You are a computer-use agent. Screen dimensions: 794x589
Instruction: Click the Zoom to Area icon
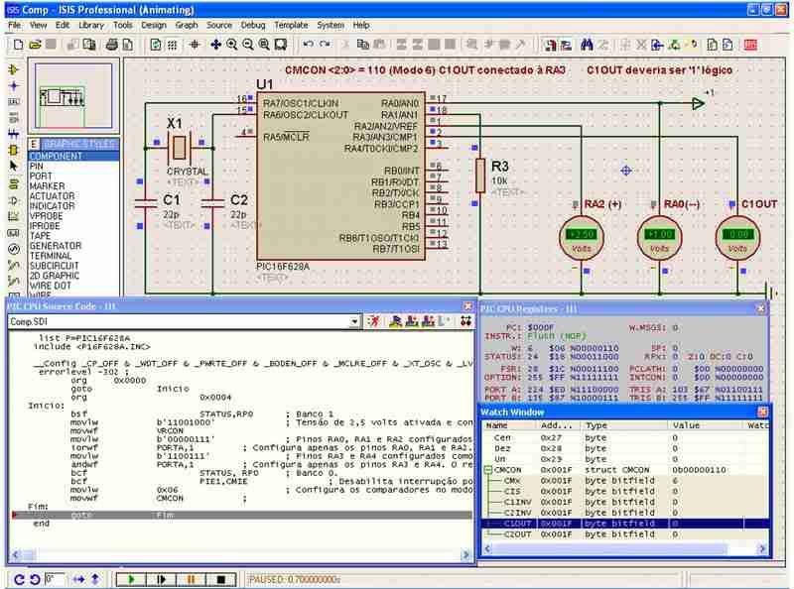(x=281, y=45)
